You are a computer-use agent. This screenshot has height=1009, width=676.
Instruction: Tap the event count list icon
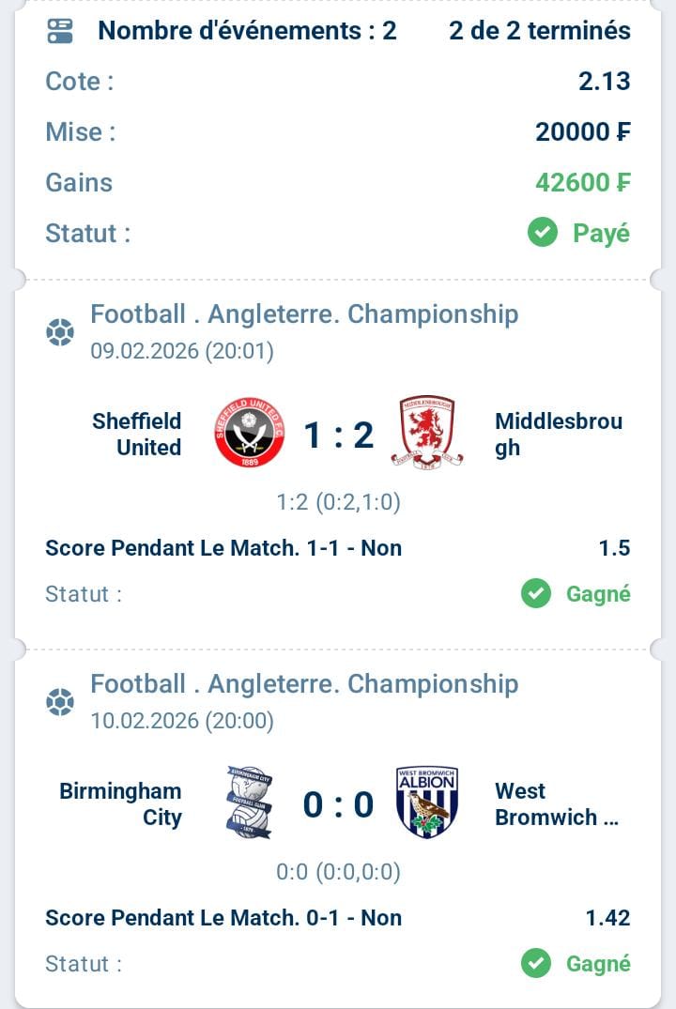pyautogui.click(x=60, y=31)
